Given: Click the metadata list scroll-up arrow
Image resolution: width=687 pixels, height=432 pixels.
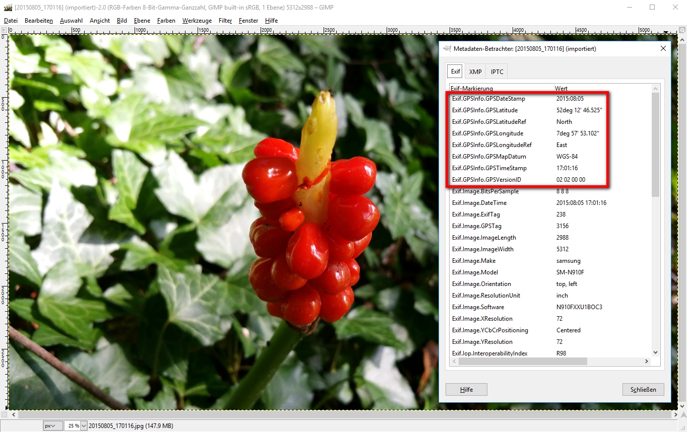Looking at the screenshot, I should pos(655,89).
